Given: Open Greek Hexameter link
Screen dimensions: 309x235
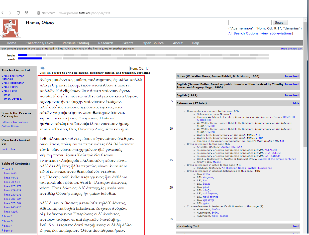Looking at the screenshot, I should click(x=13, y=83).
